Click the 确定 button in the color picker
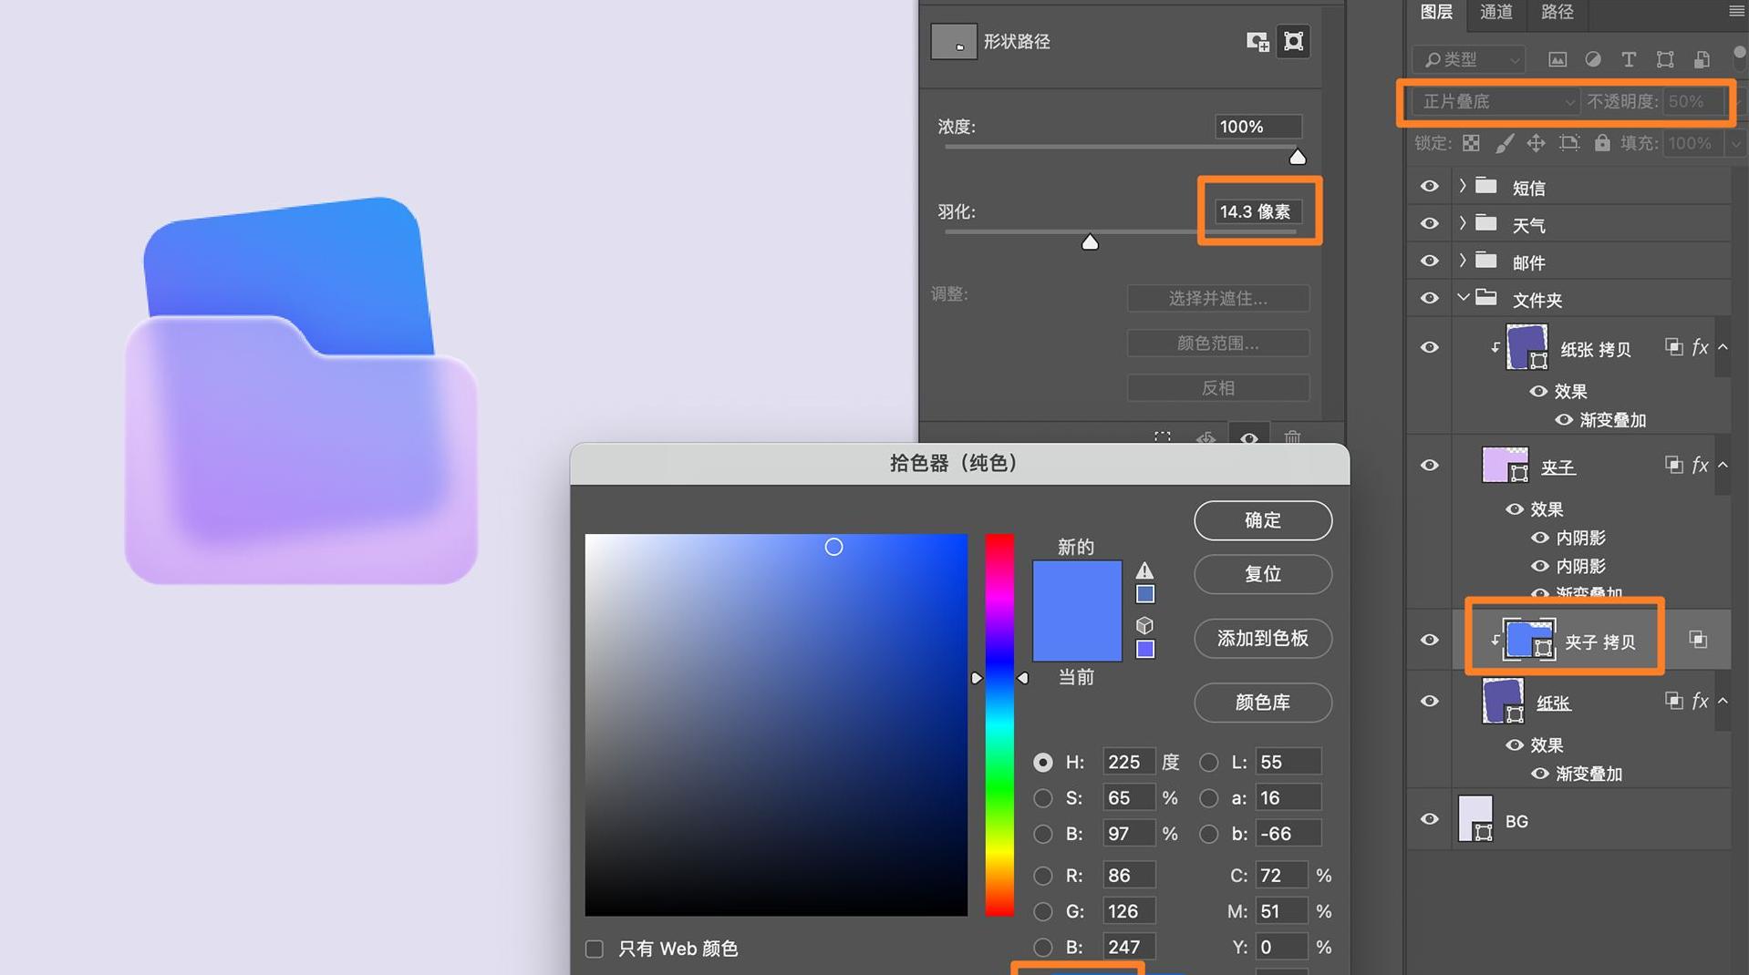 (1262, 520)
